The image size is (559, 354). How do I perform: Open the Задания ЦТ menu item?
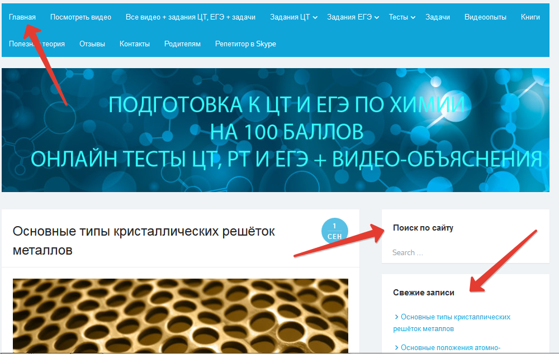pyautogui.click(x=290, y=17)
